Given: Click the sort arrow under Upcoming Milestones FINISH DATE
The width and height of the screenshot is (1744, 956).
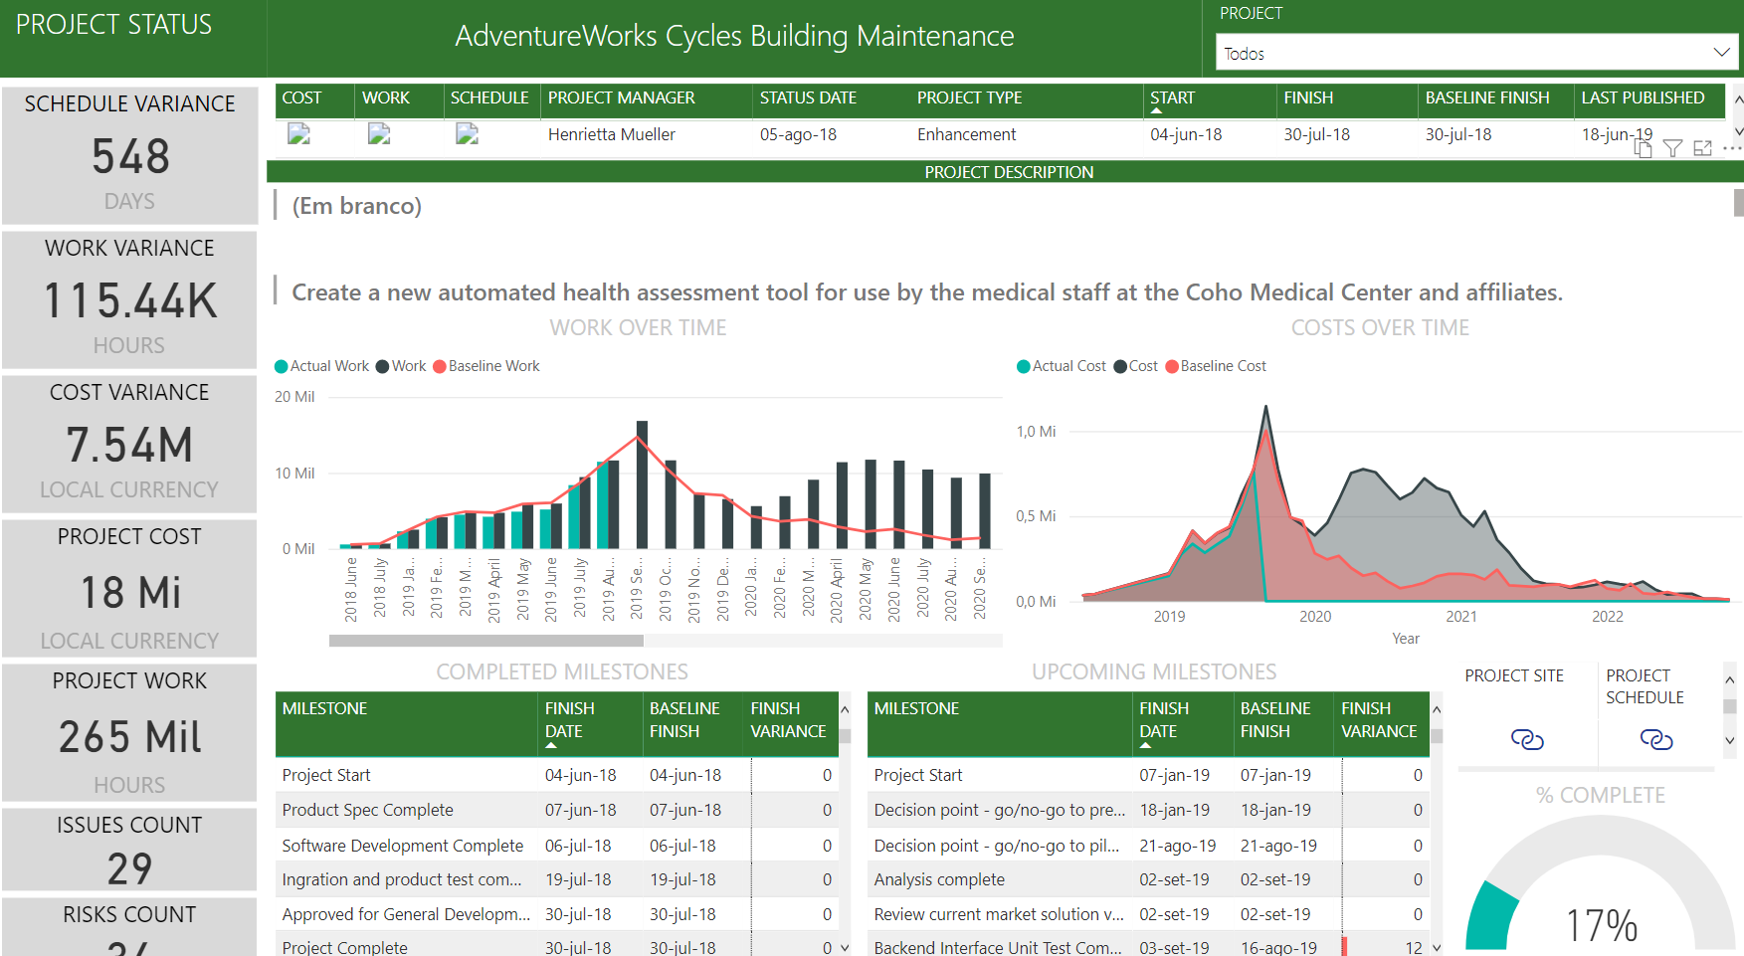Looking at the screenshot, I should (x=1146, y=745).
